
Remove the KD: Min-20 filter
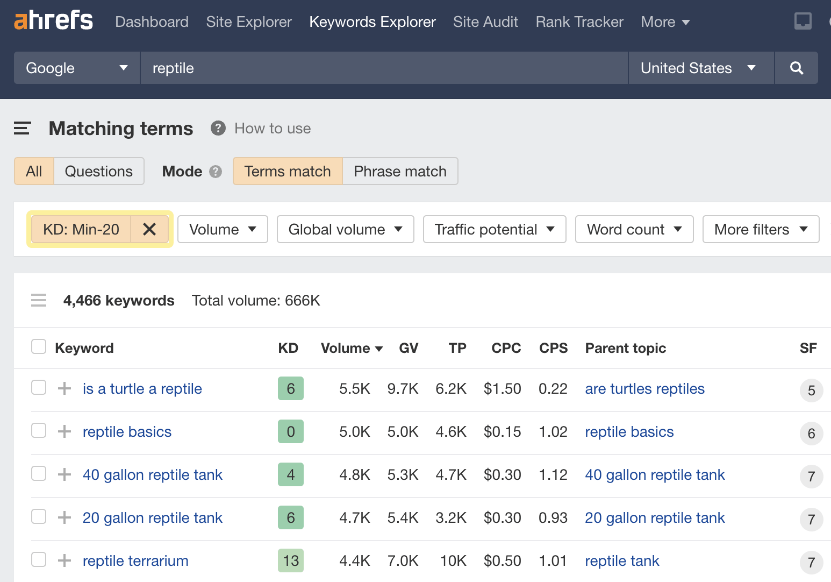149,229
